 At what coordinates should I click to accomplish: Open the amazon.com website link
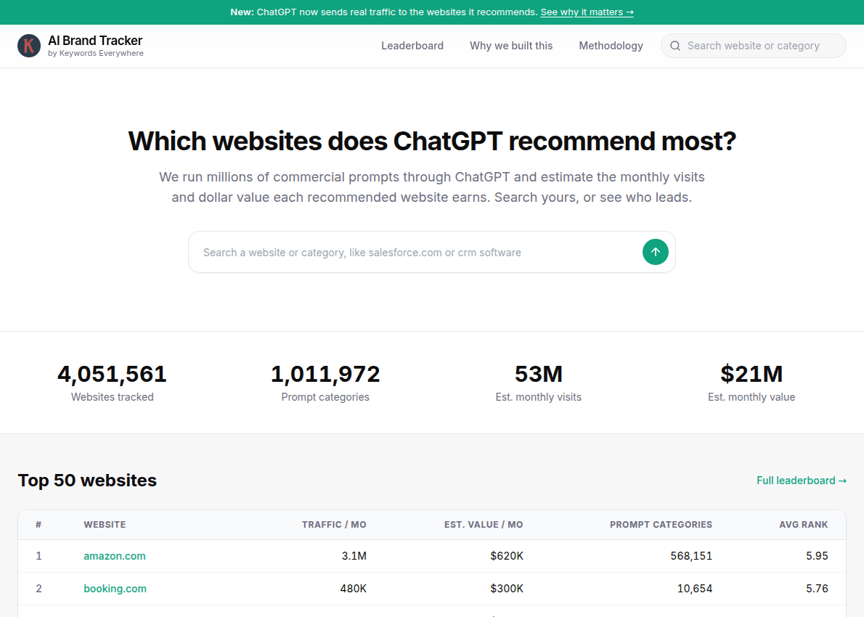click(x=115, y=556)
